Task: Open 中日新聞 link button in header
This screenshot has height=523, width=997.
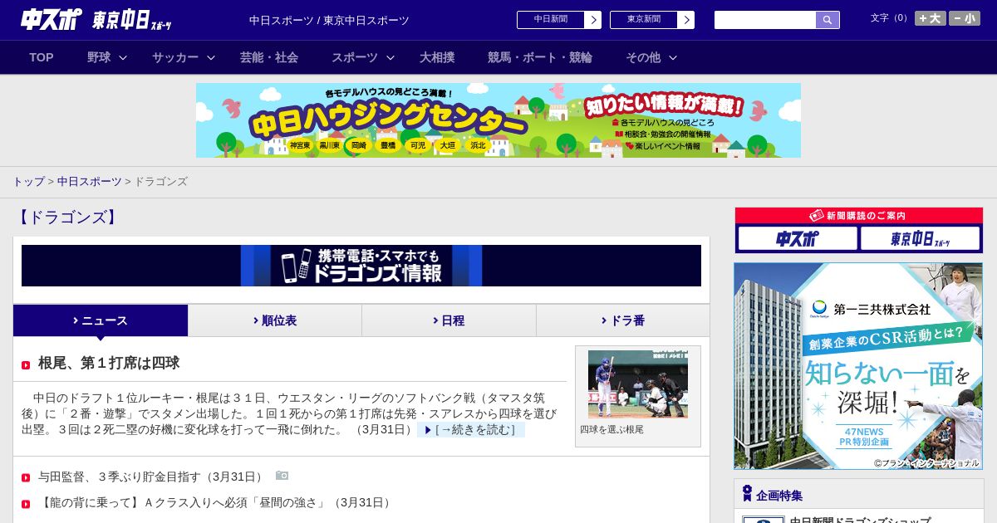Action: [x=559, y=20]
